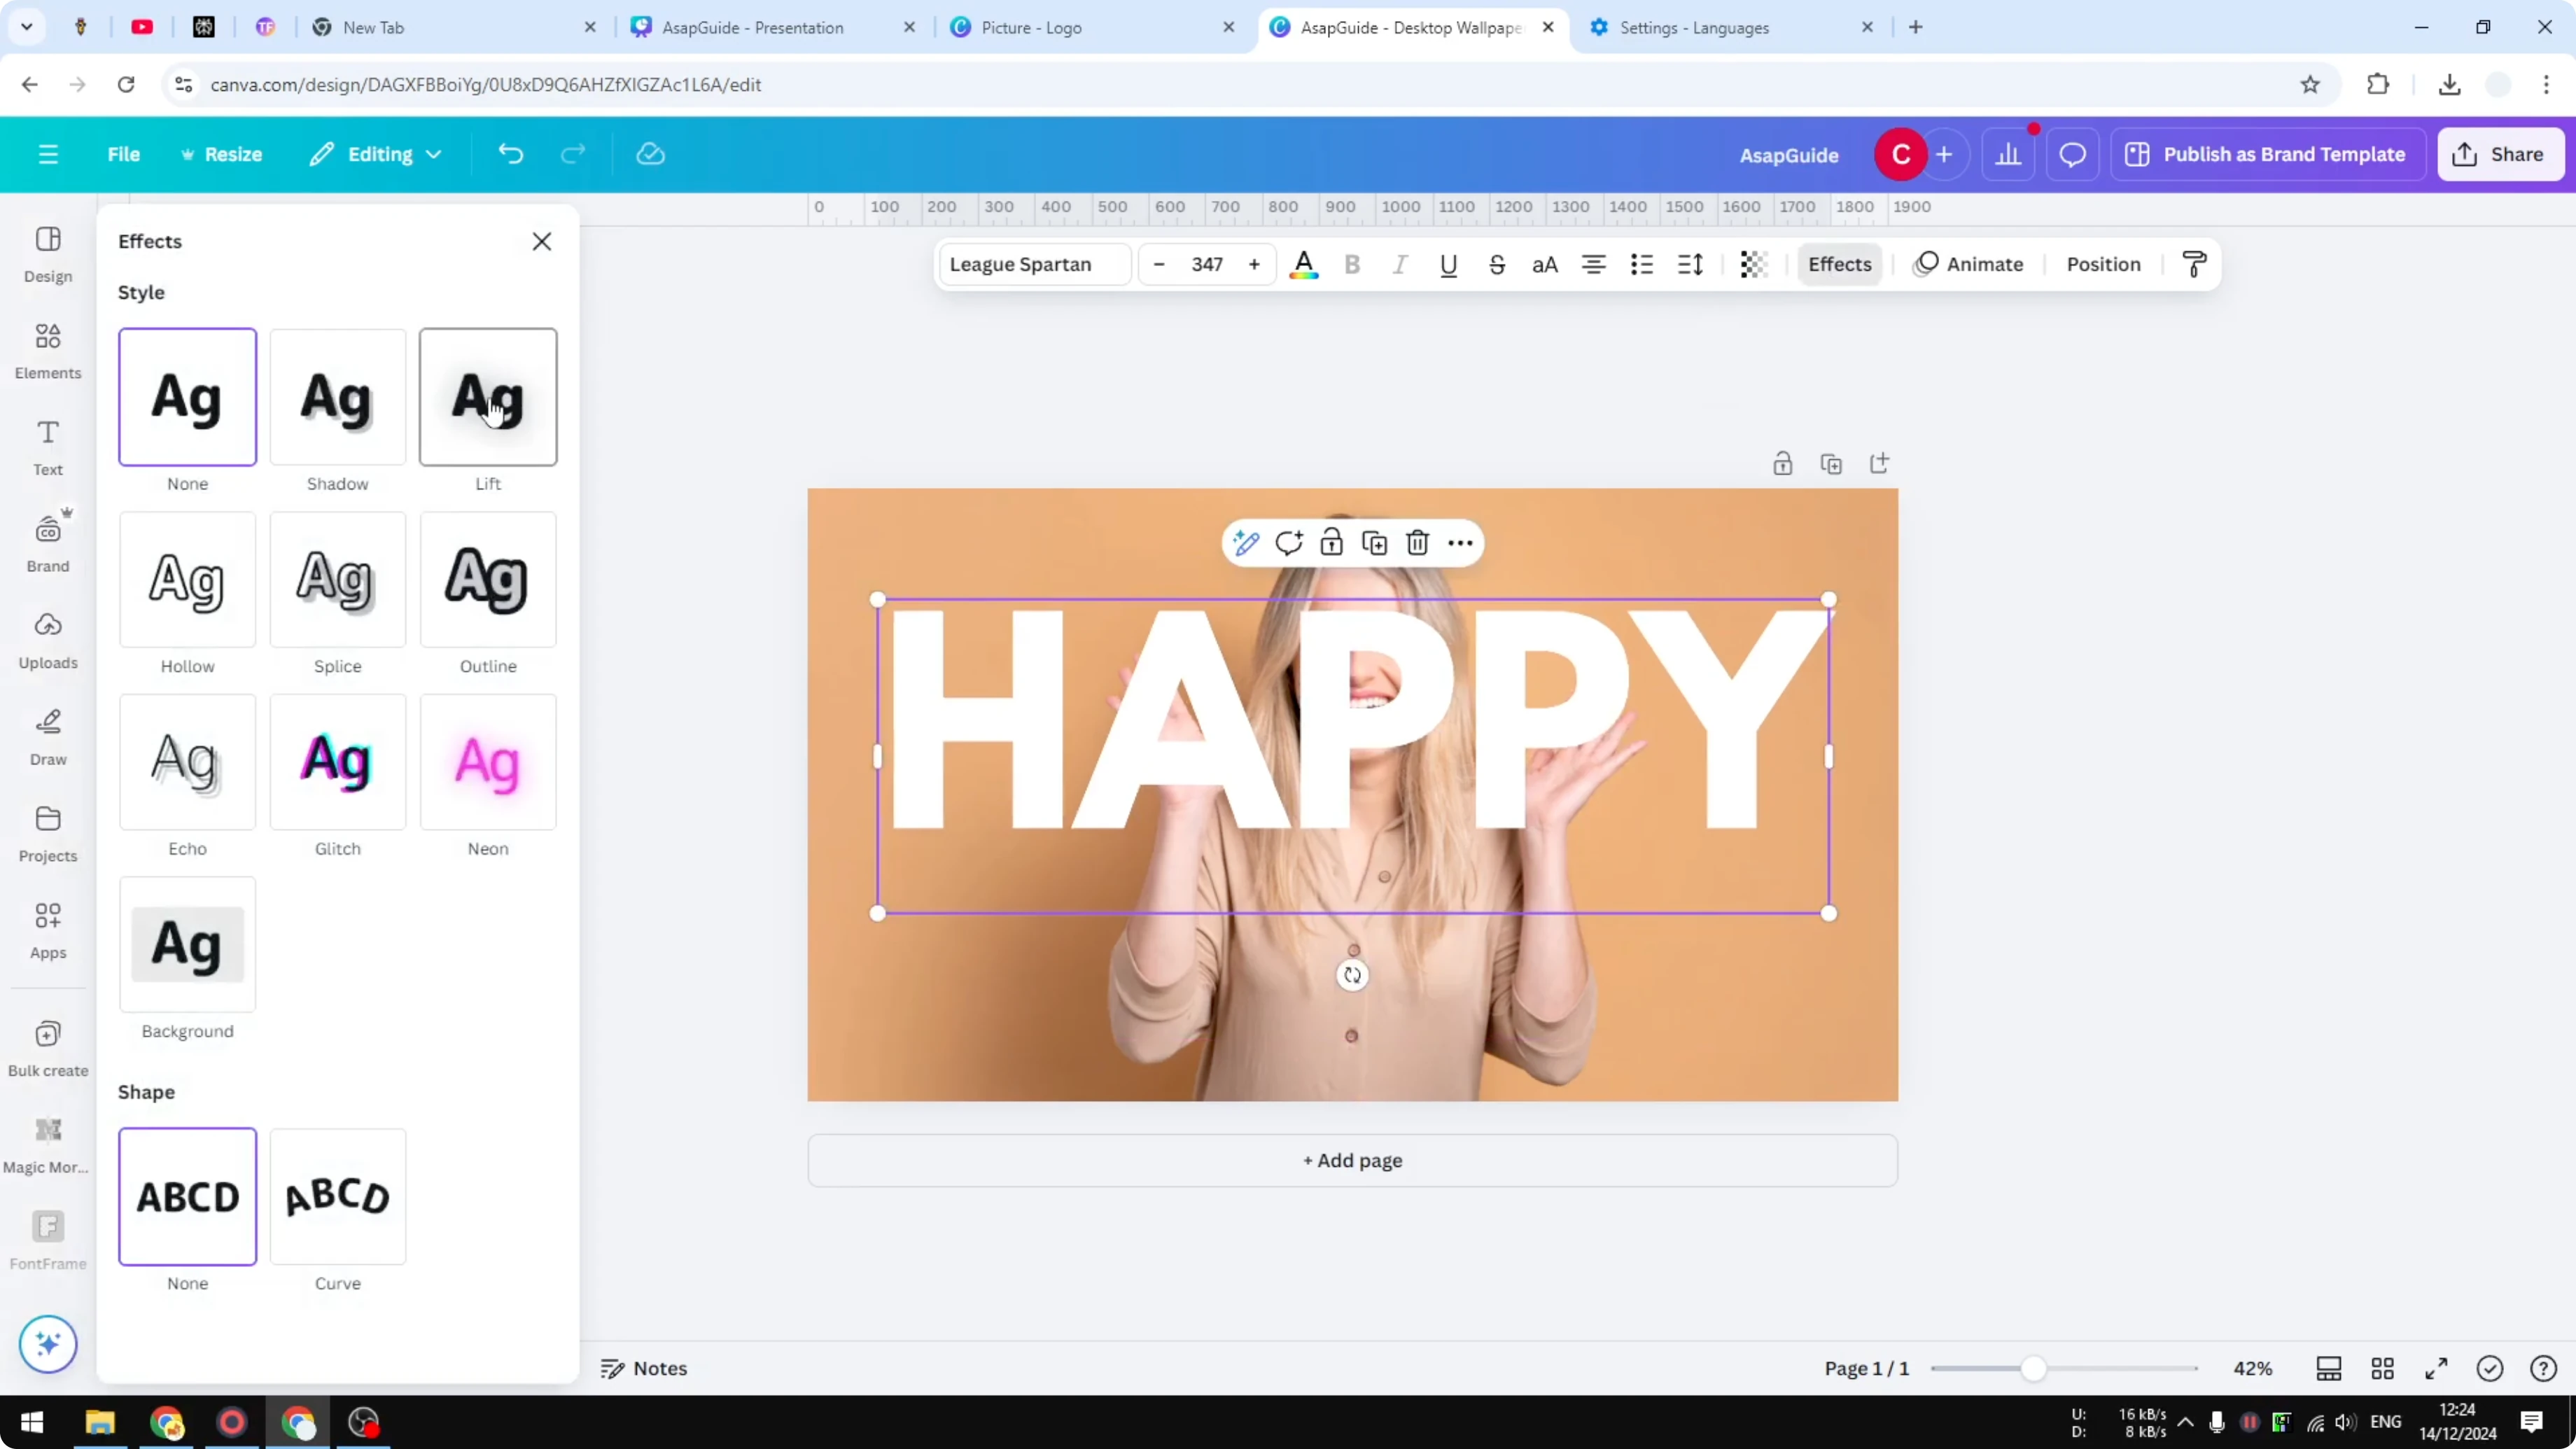Screen dimensions: 2576x1449
Task: Delete the HAPPY text using the trash icon
Action: [1417, 542]
